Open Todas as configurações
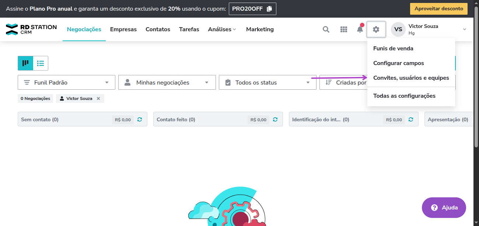Image resolution: width=479 pixels, height=226 pixels. 411,96
